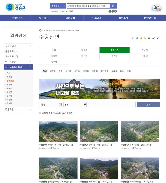Share page on Facebook

[x=133, y=38]
